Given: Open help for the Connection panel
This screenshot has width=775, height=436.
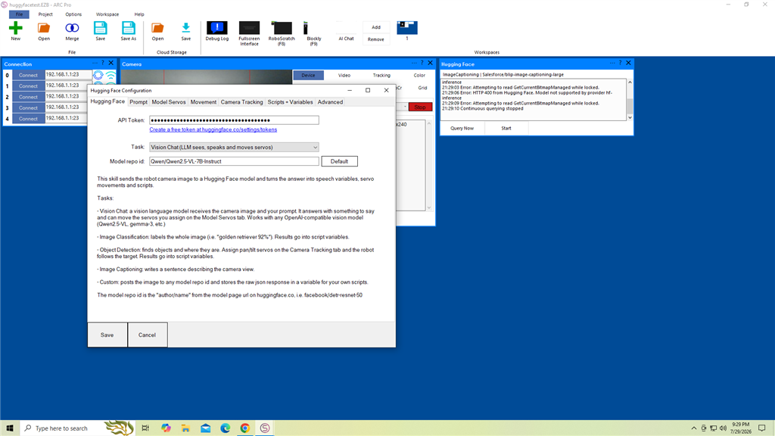Looking at the screenshot, I should 103,64.
